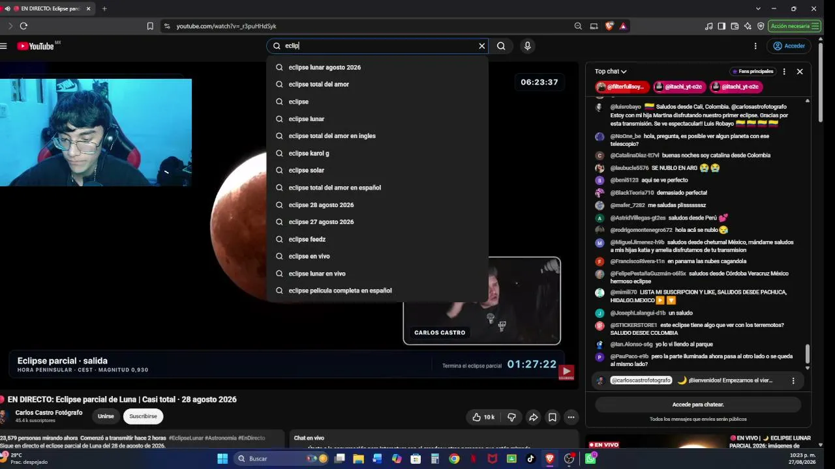Open the Brave music playlist icon

[709, 26]
